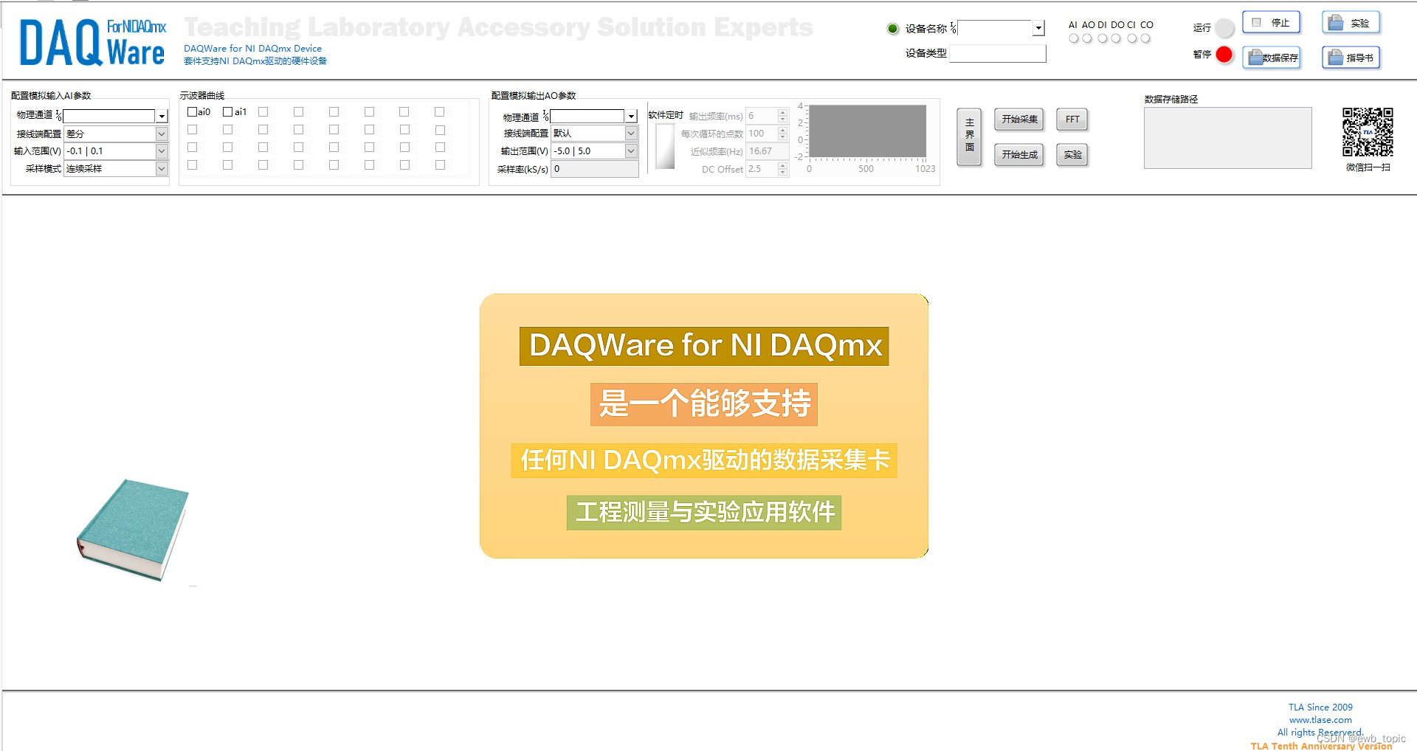
Task: Click the 采样率(kS/s) input field
Action: pos(595,168)
